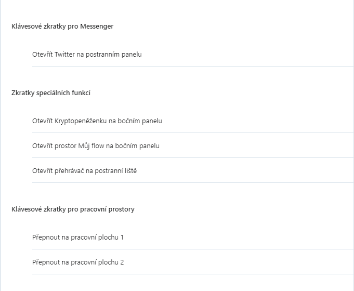Choose Otevřít prostor Můj flow shortcut row
Viewport: 354px width, 291px height.
click(193, 145)
